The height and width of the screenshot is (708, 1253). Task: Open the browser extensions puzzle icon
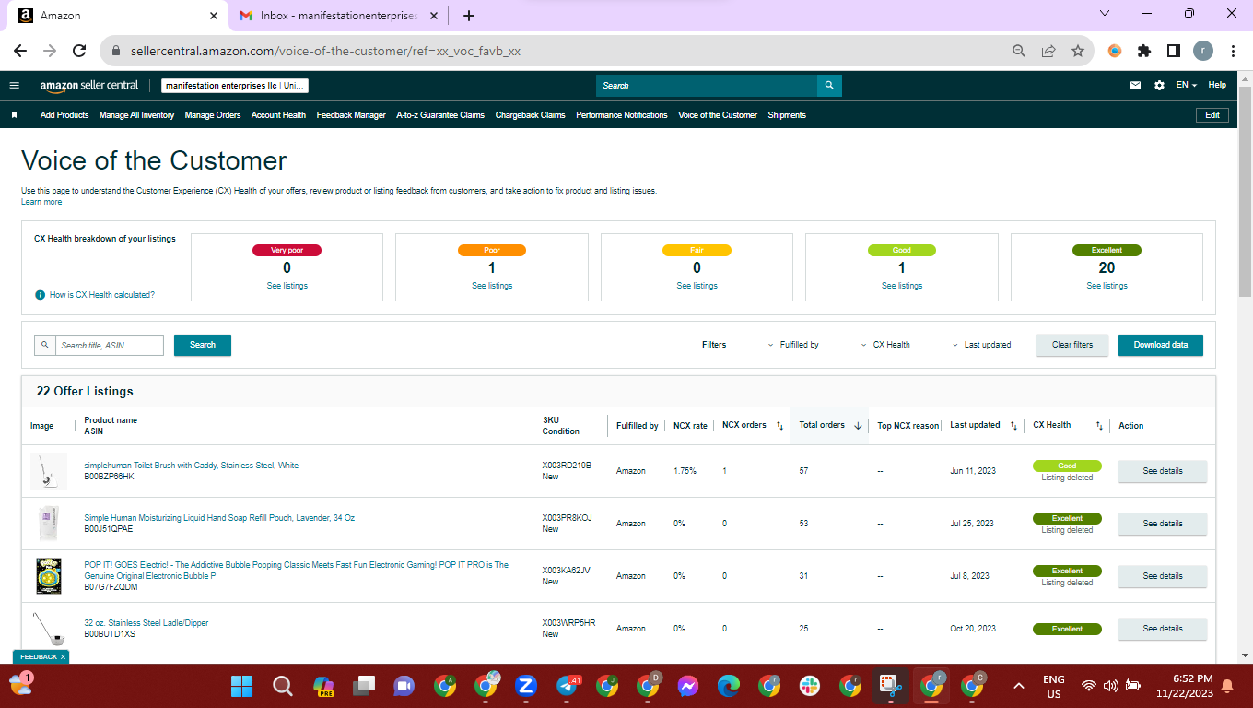click(x=1144, y=51)
